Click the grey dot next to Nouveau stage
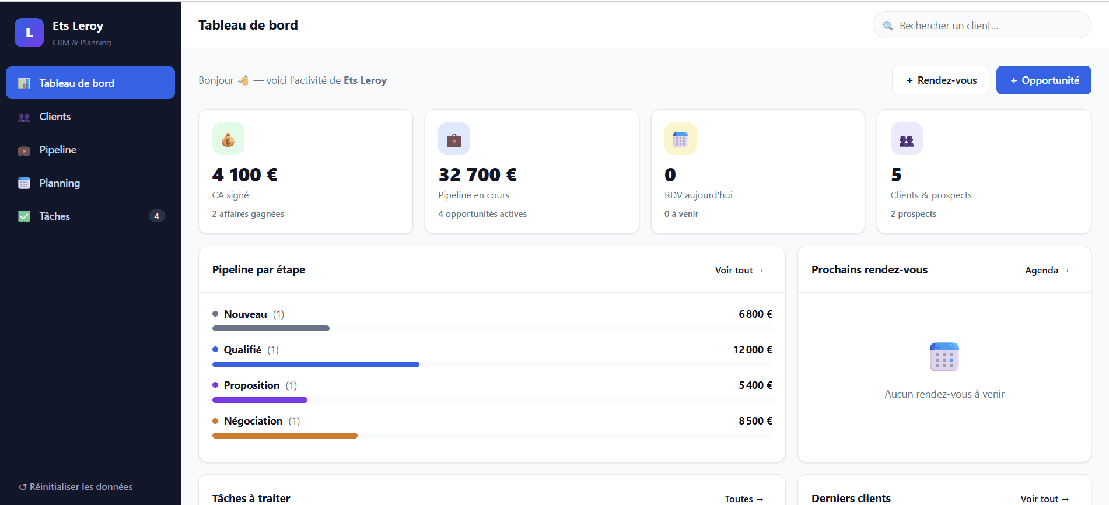Image resolution: width=1109 pixels, height=505 pixels. [x=215, y=314]
